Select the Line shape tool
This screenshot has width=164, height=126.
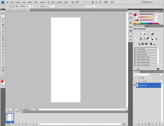3,64
